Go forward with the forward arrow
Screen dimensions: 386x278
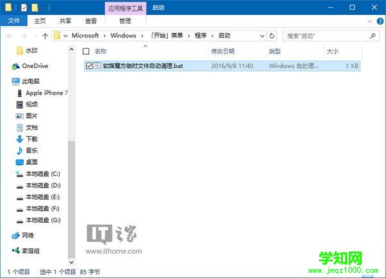coord(24,36)
